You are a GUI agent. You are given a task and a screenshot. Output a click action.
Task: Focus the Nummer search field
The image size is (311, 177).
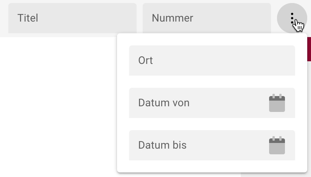coord(206,18)
